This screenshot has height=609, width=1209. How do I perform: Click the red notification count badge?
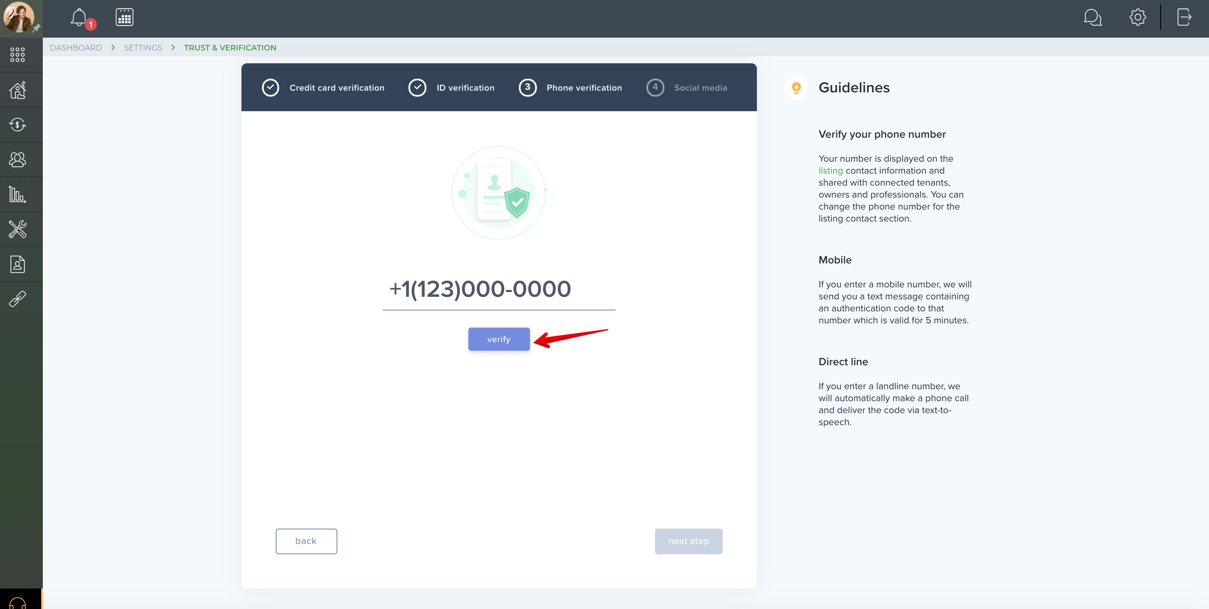point(91,24)
